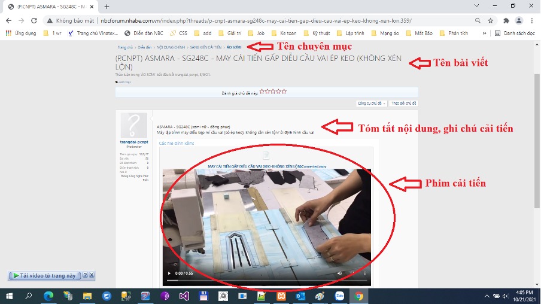The height and width of the screenshot is (304, 541).
Task: Go to NỘI DUNG CHÍNH breadcrumb
Action: (x=171, y=47)
